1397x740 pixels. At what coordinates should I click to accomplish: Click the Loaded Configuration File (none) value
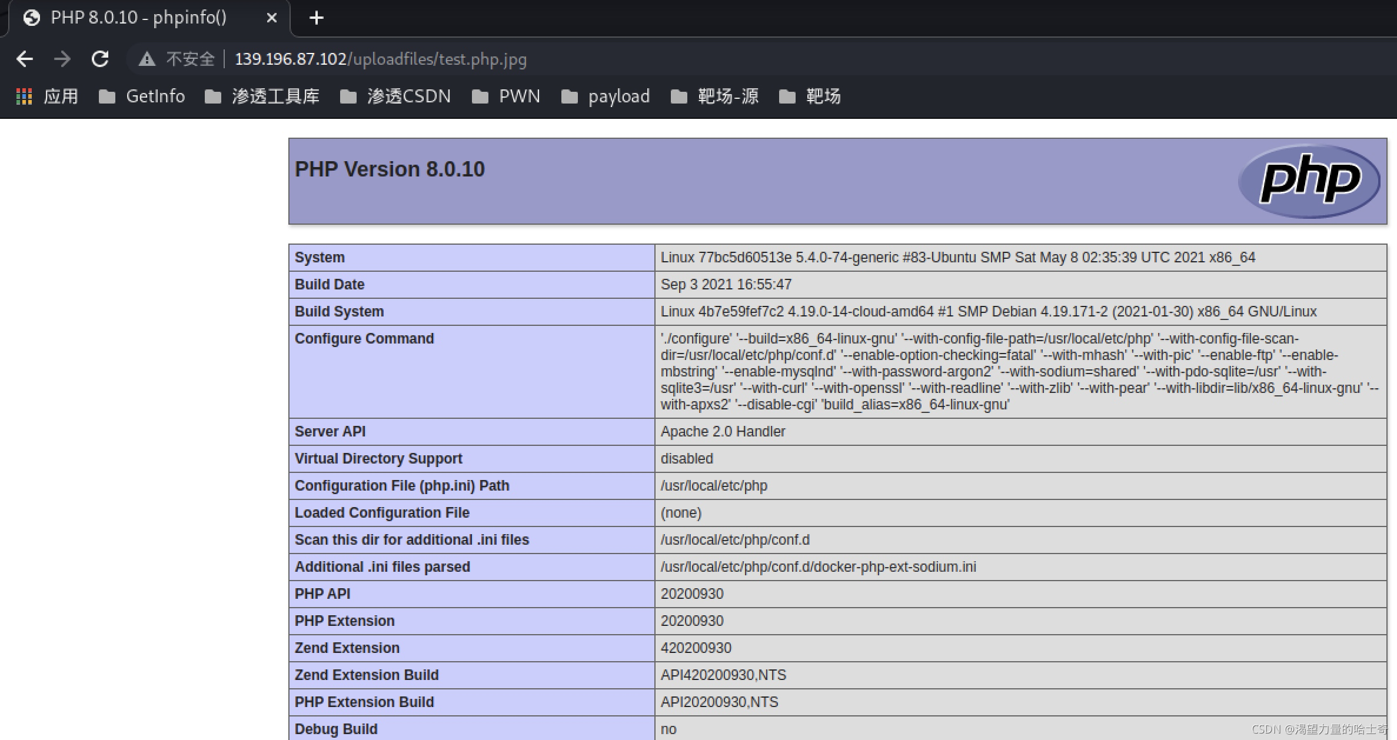click(x=681, y=513)
